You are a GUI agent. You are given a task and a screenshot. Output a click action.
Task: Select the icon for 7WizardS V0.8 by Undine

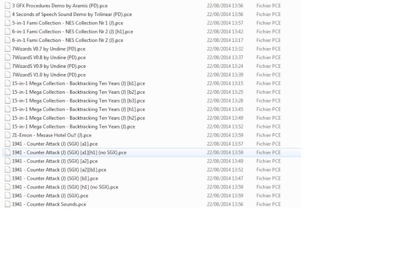[8, 57]
